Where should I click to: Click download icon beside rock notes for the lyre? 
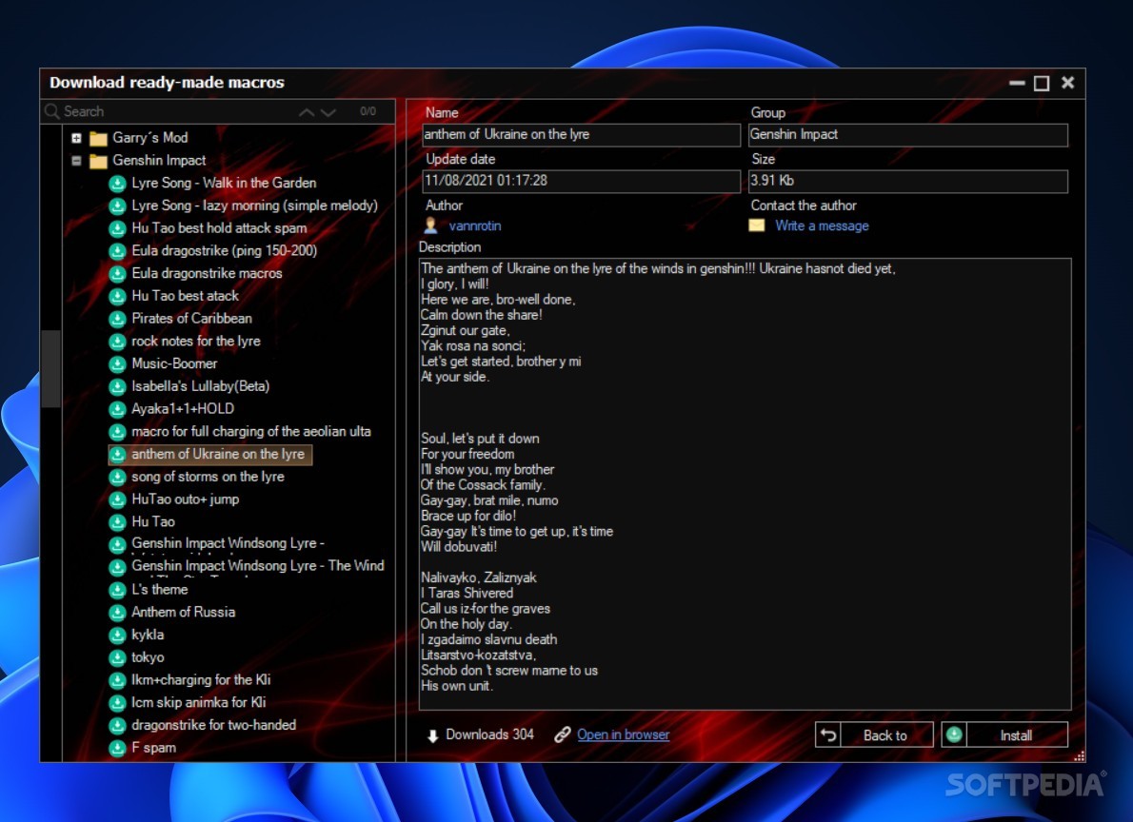click(x=117, y=341)
